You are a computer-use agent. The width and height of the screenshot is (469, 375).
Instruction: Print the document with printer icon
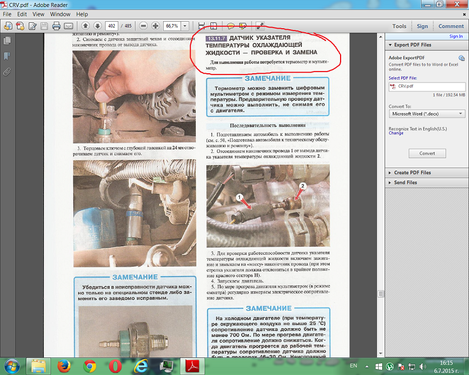click(56, 26)
